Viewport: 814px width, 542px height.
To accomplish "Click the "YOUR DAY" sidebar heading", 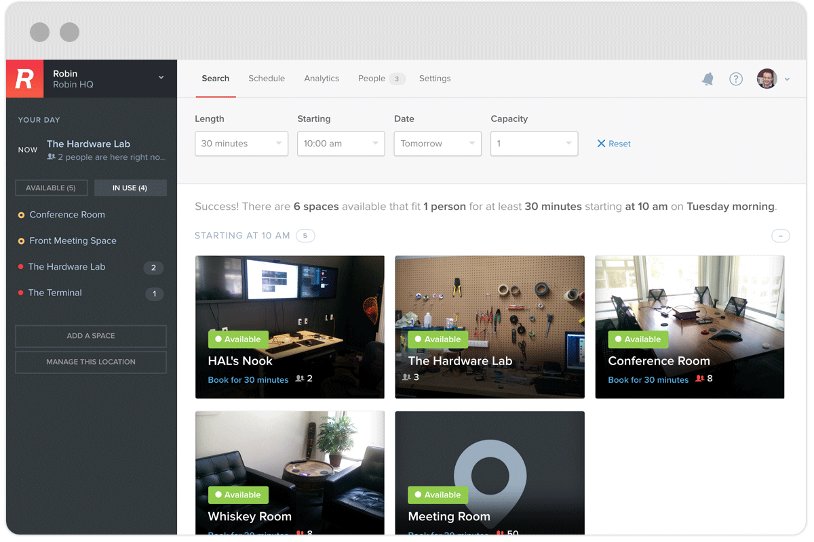I will pyautogui.click(x=39, y=120).
